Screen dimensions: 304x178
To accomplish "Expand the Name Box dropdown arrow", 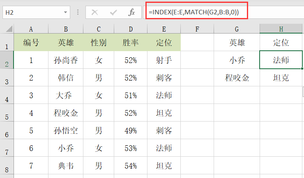I will pos(66,12).
